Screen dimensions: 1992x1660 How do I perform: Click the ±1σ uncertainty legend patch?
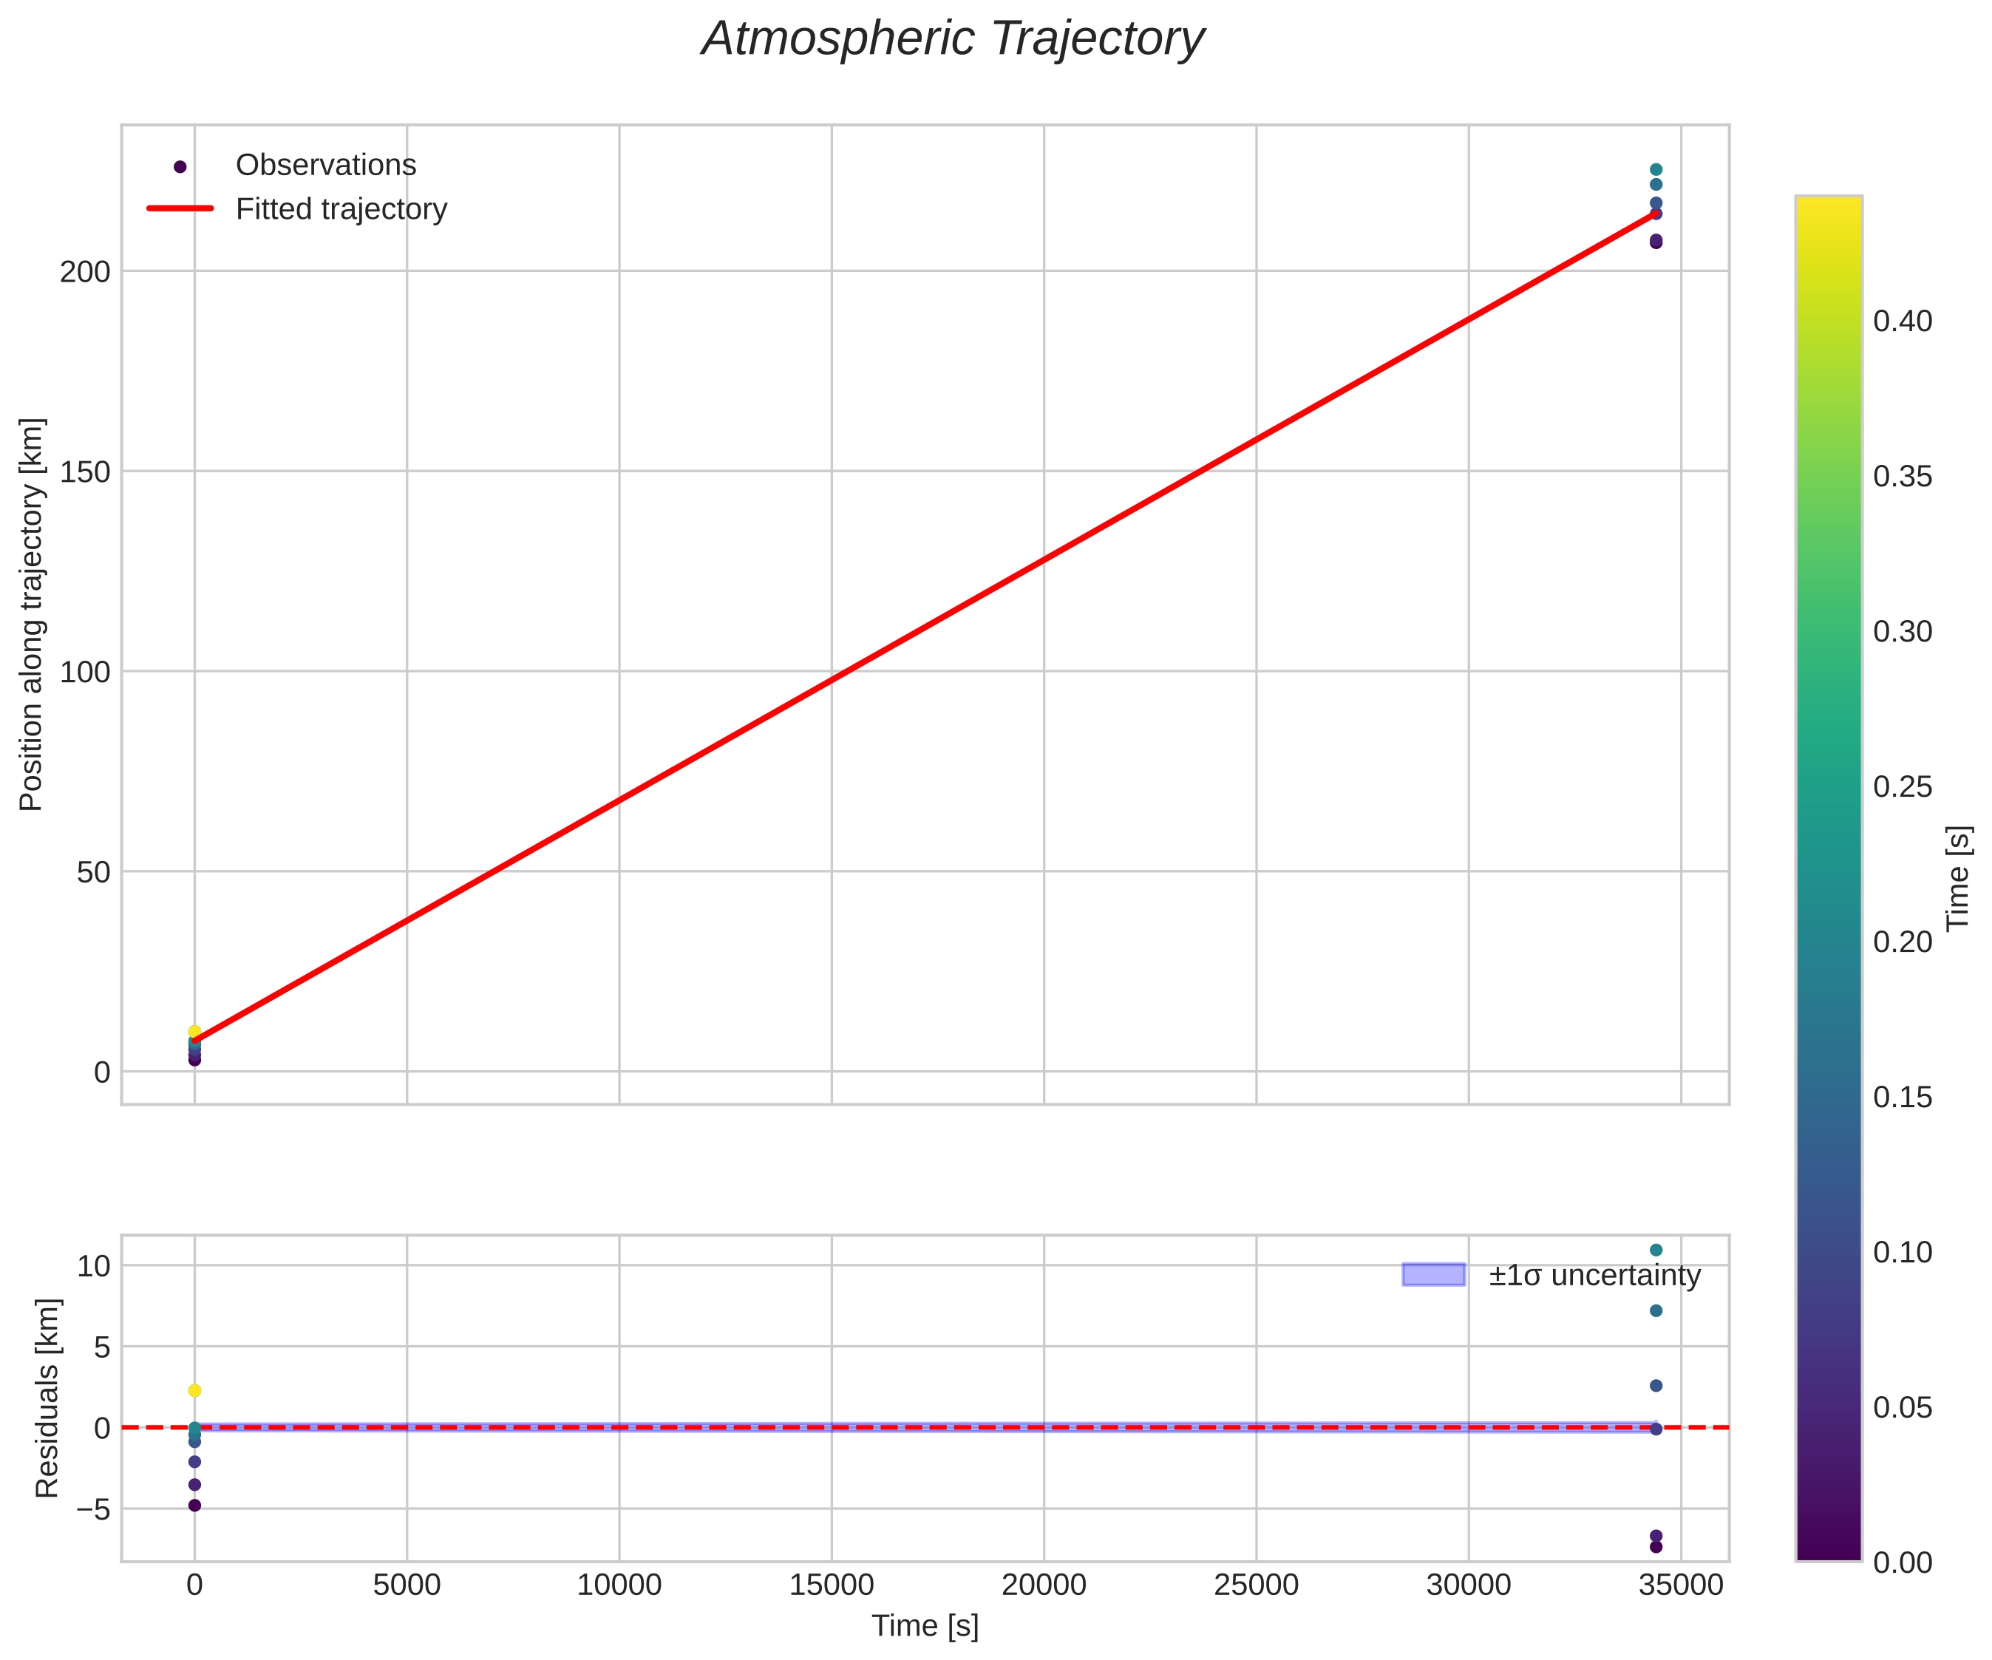pos(1433,1274)
